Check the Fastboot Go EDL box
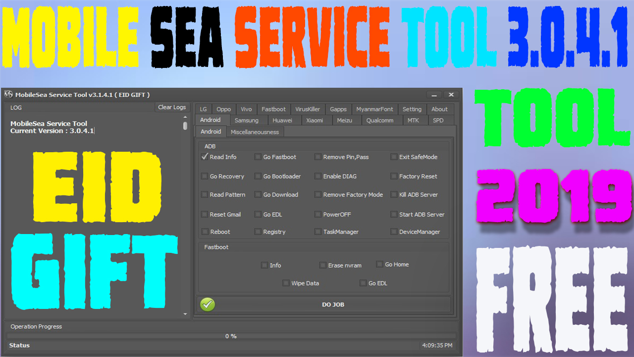 point(363,283)
